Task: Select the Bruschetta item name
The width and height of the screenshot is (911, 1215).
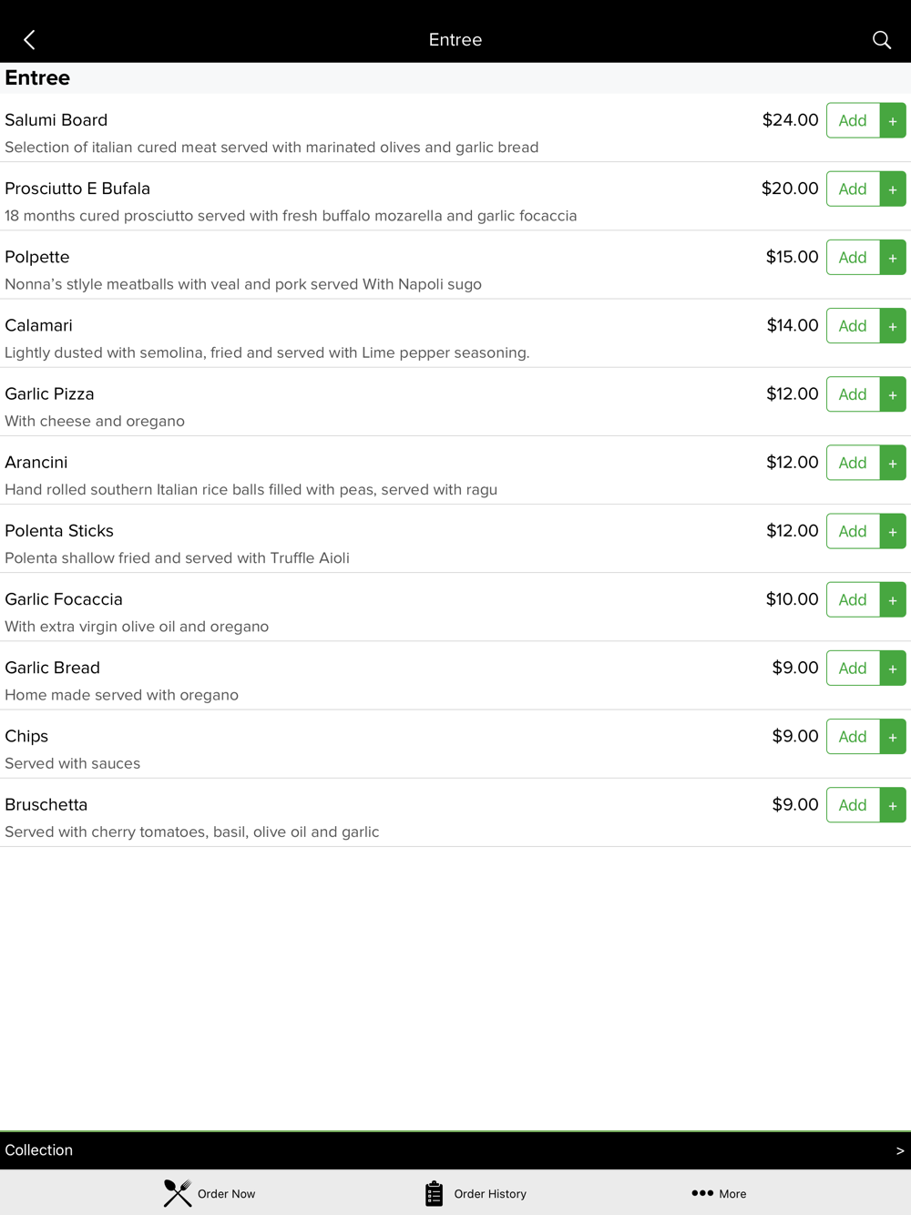Action: (x=46, y=804)
